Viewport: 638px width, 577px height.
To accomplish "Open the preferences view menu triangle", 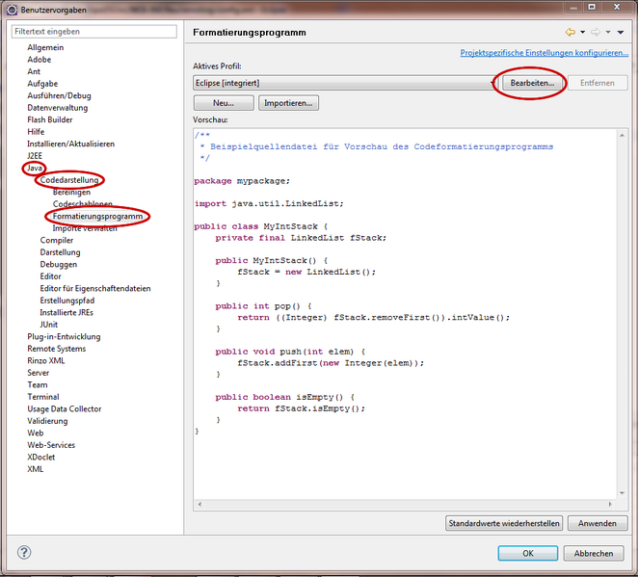I will click(621, 32).
